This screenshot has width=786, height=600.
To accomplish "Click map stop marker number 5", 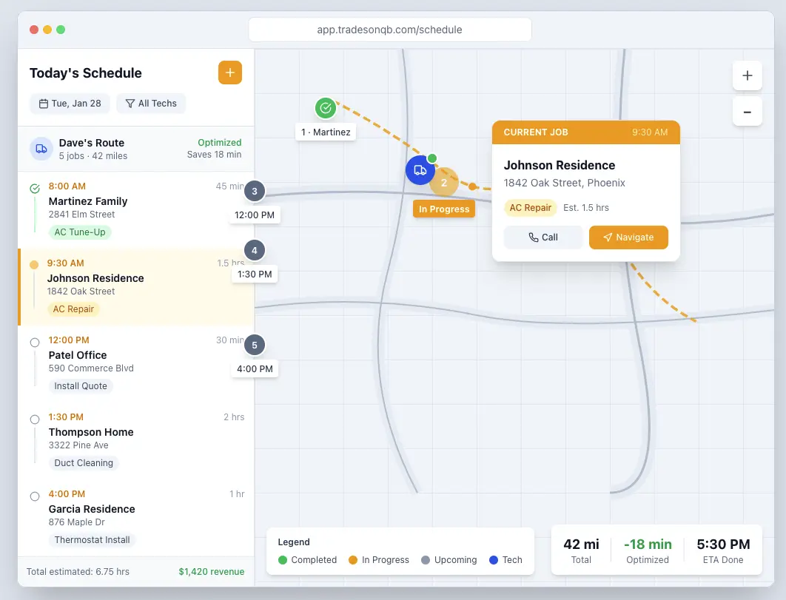I will (x=255, y=345).
